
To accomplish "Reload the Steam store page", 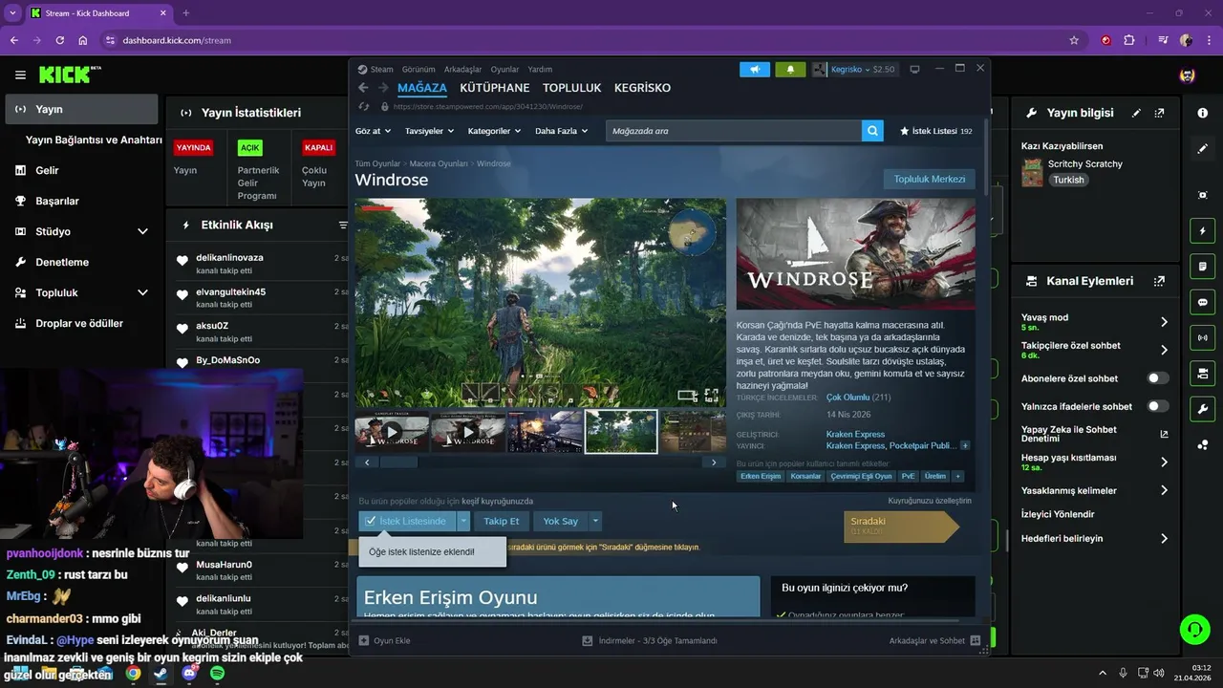I will tap(364, 107).
